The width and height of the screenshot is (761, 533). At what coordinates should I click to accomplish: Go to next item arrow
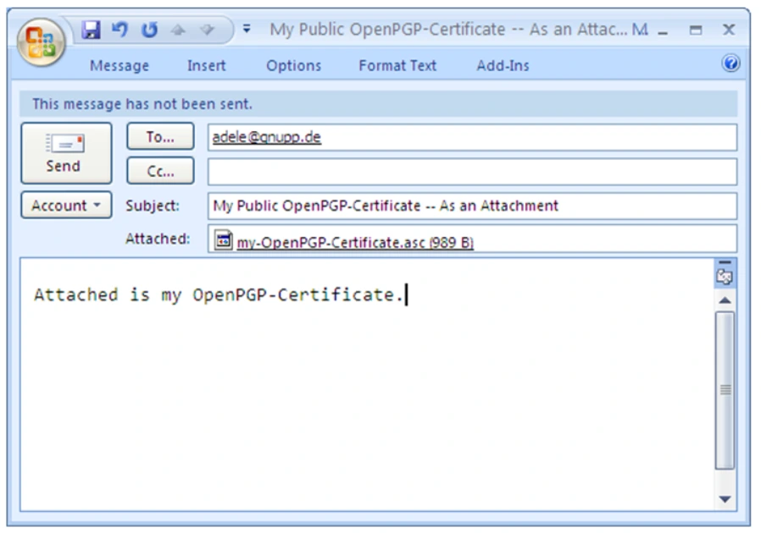click(208, 30)
